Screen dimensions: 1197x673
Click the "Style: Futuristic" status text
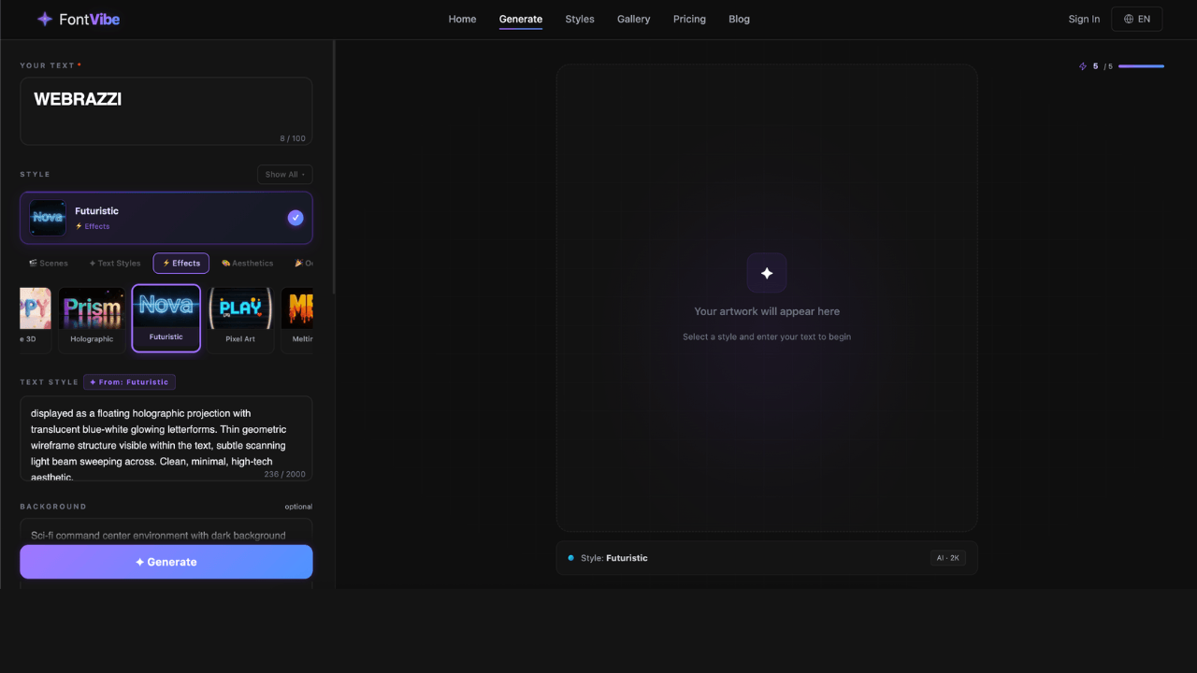pyautogui.click(x=614, y=558)
